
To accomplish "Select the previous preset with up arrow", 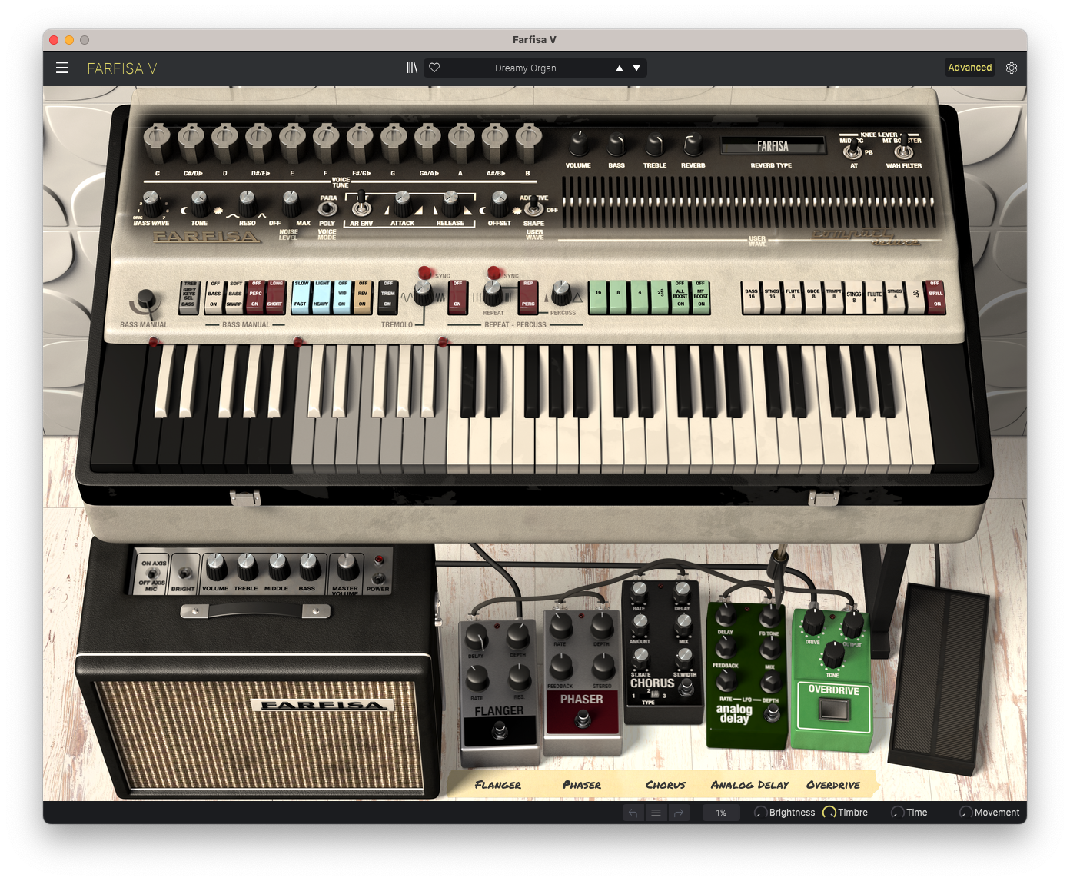I will [x=620, y=68].
